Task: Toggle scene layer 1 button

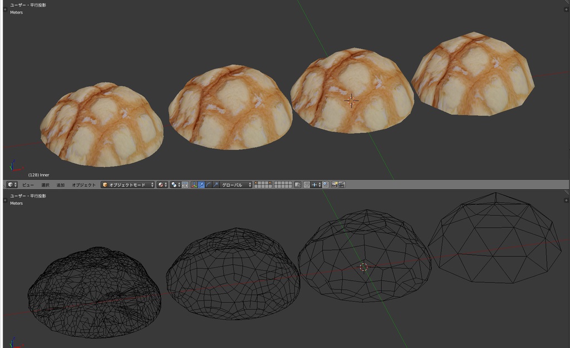Action: (256, 183)
